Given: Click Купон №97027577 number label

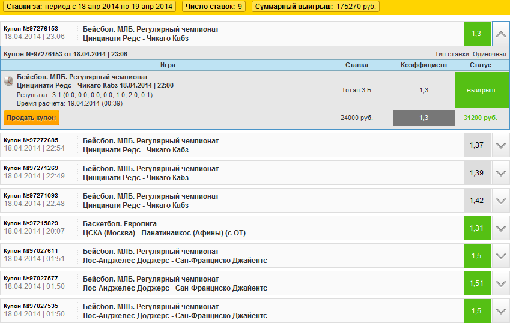Looking at the screenshot, I should [31, 279].
